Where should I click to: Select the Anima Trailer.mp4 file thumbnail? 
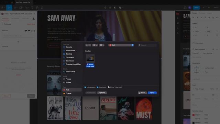[90, 58]
